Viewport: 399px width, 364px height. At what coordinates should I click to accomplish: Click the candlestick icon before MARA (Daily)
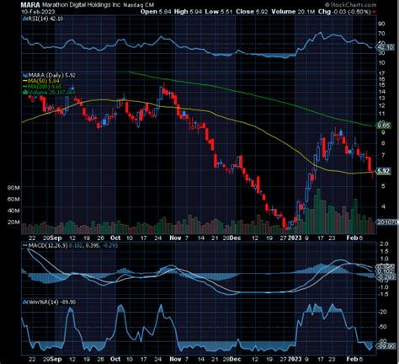coord(24,75)
